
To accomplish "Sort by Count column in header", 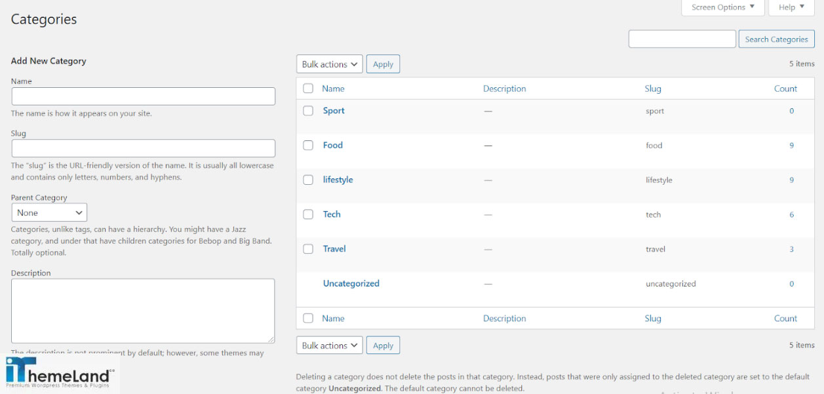I will coord(785,89).
